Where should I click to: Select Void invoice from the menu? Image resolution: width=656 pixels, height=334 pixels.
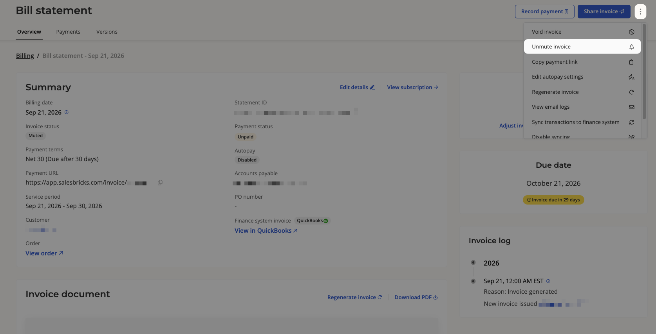tap(582, 32)
